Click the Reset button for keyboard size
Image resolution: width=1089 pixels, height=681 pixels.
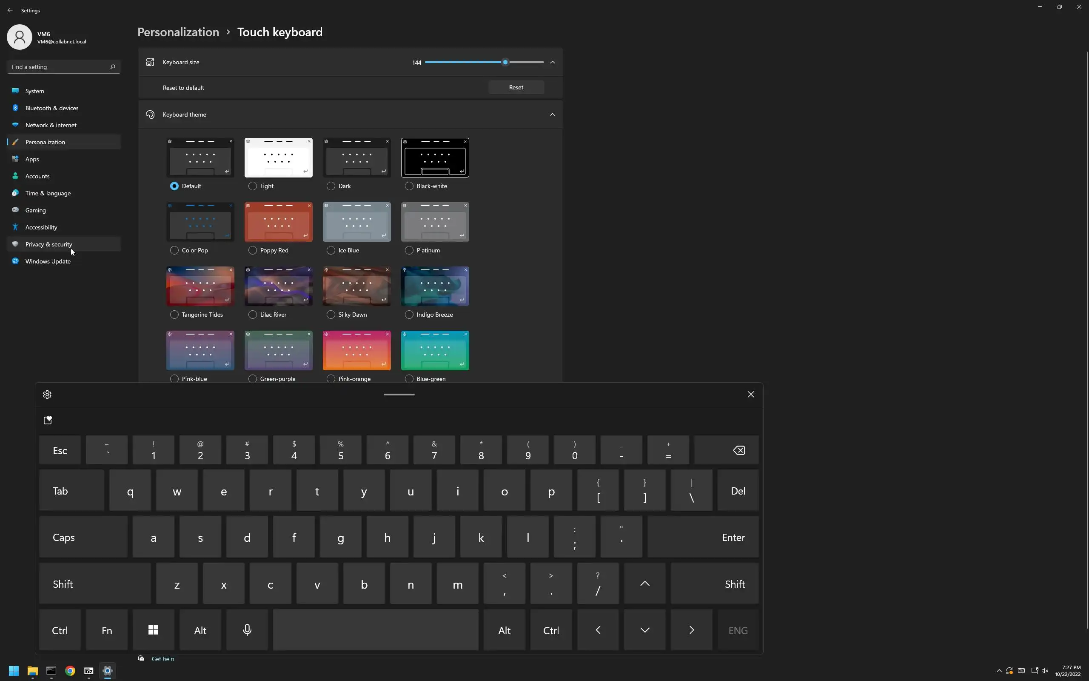tap(516, 87)
